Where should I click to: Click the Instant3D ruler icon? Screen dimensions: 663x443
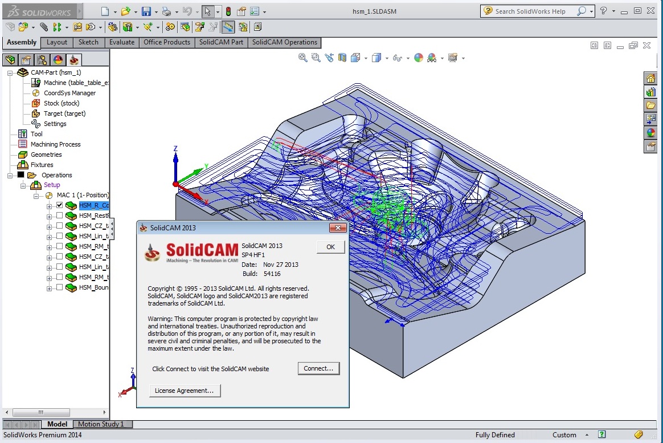click(228, 27)
